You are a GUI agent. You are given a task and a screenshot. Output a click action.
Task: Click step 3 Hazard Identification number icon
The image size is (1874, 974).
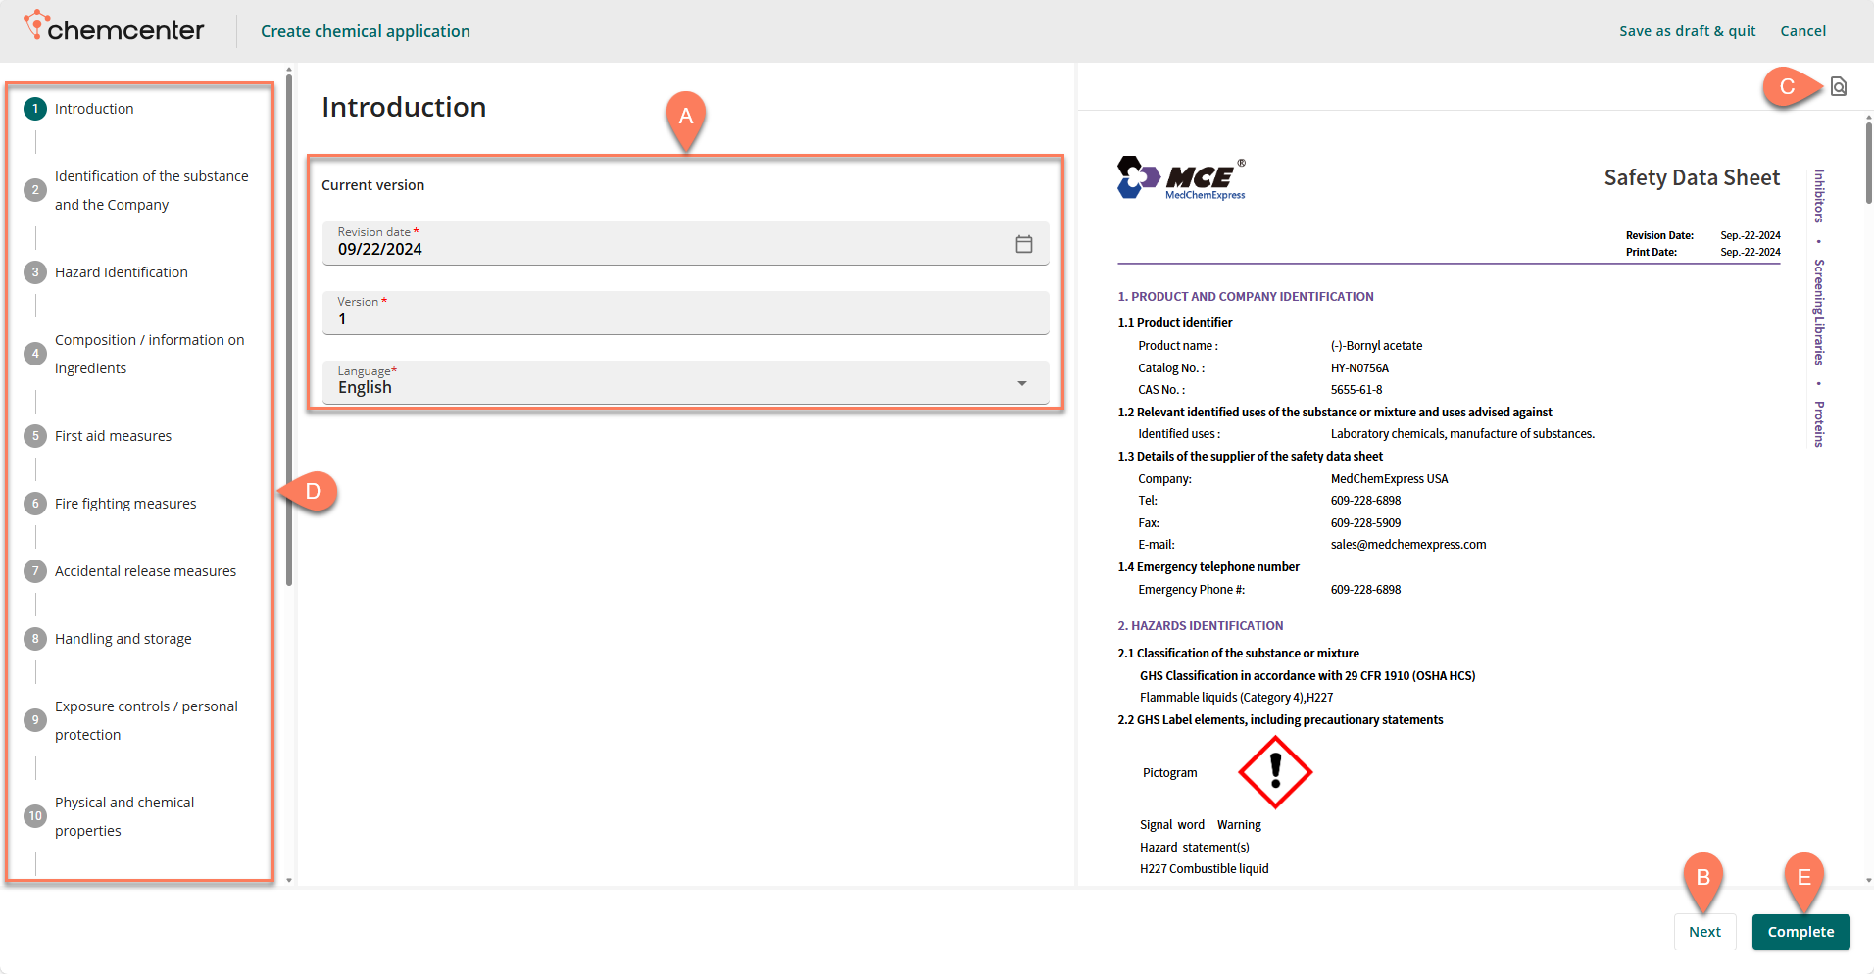tap(35, 272)
